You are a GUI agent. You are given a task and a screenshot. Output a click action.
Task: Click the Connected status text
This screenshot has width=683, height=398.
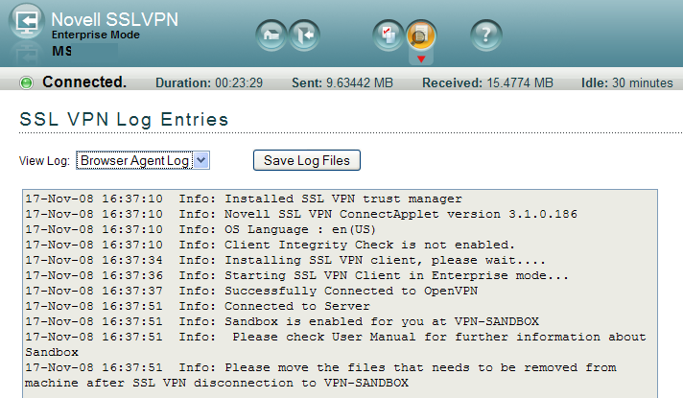84,82
